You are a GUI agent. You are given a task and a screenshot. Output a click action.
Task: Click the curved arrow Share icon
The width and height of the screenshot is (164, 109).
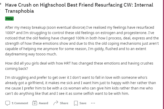click(x=56, y=103)
